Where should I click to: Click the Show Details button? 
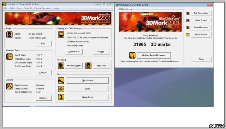coord(201,35)
